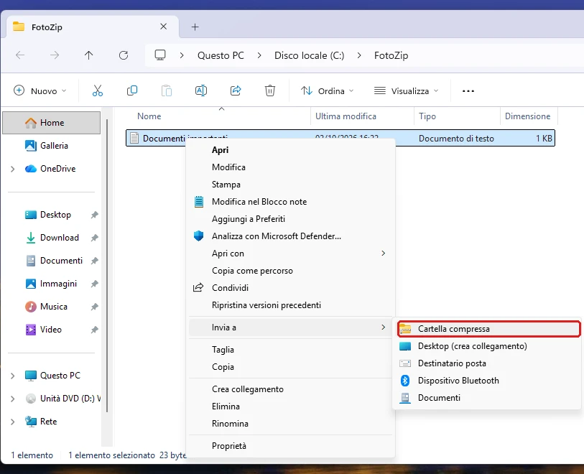Image resolution: width=584 pixels, height=474 pixels.
Task: Refresh the current folder view
Action: tap(124, 55)
